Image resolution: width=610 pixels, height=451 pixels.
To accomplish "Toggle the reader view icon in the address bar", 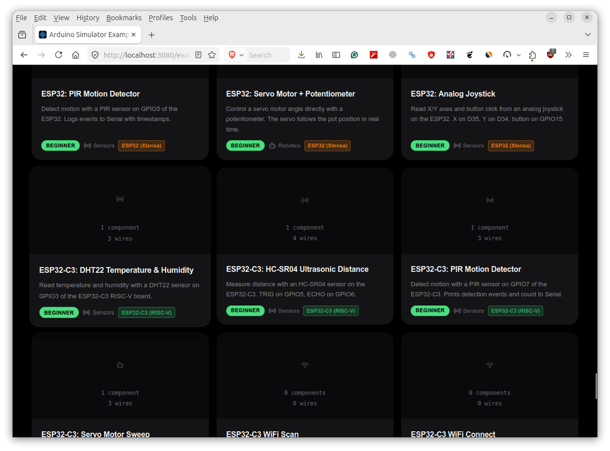I will [198, 55].
